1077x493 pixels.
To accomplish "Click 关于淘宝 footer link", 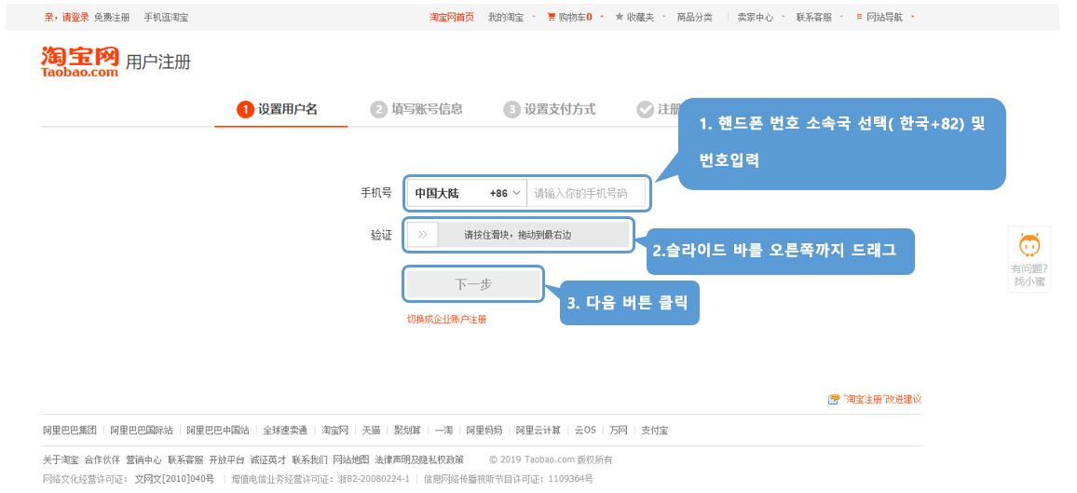I will [x=61, y=459].
